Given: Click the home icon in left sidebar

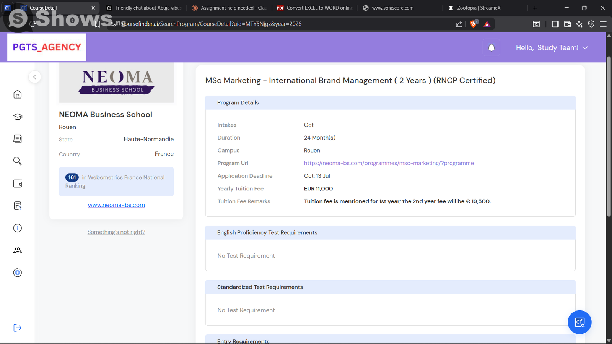Looking at the screenshot, I should tap(18, 94).
